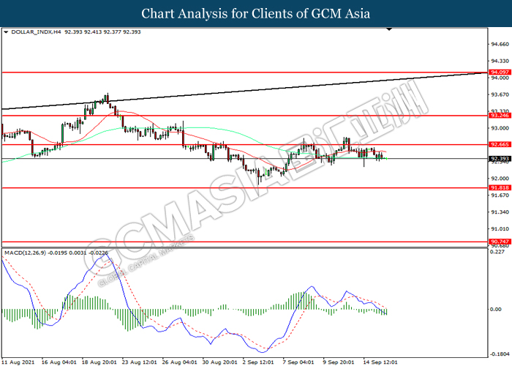
Task: Select the 93.246 red price level label
Action: (500, 116)
